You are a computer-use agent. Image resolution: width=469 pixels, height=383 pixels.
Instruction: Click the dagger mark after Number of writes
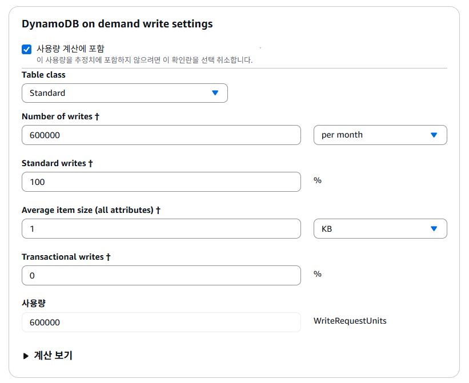point(97,116)
